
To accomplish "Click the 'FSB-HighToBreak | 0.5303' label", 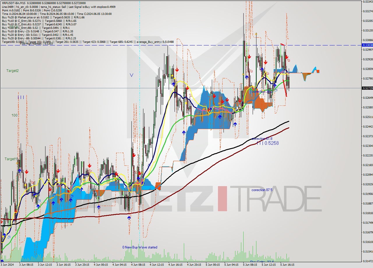I will pos(36,44).
